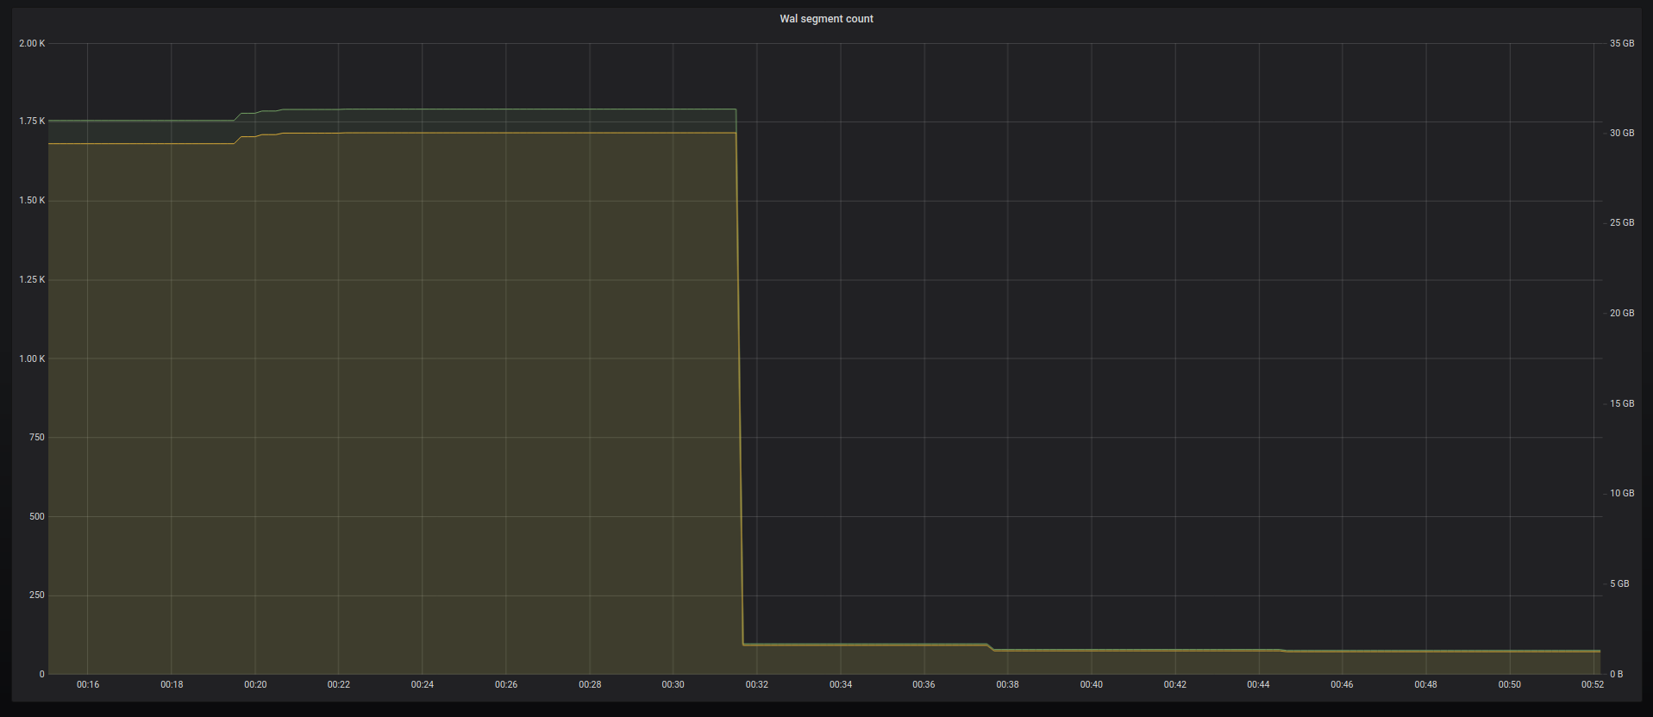Click the "750" segment count label

coord(37,438)
